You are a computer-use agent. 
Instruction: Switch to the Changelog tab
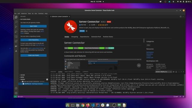pyautogui.click(x=75, y=37)
